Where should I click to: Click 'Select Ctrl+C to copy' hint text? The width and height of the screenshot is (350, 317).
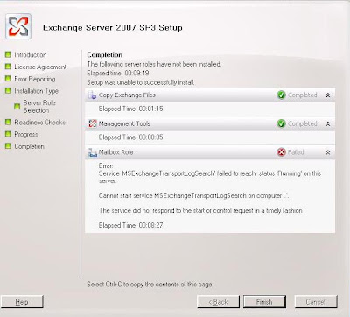150,285
